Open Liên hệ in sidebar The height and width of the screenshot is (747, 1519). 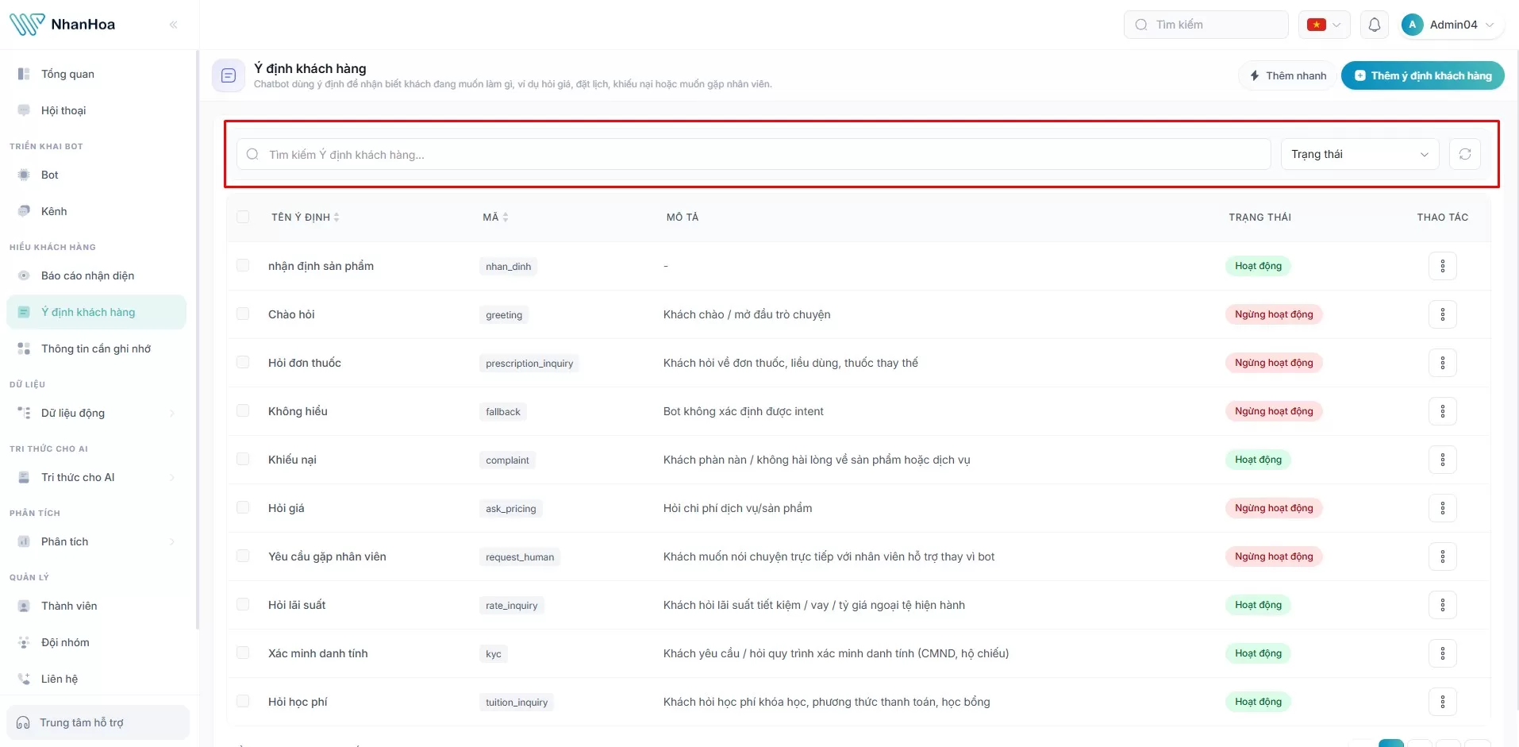coord(96,679)
